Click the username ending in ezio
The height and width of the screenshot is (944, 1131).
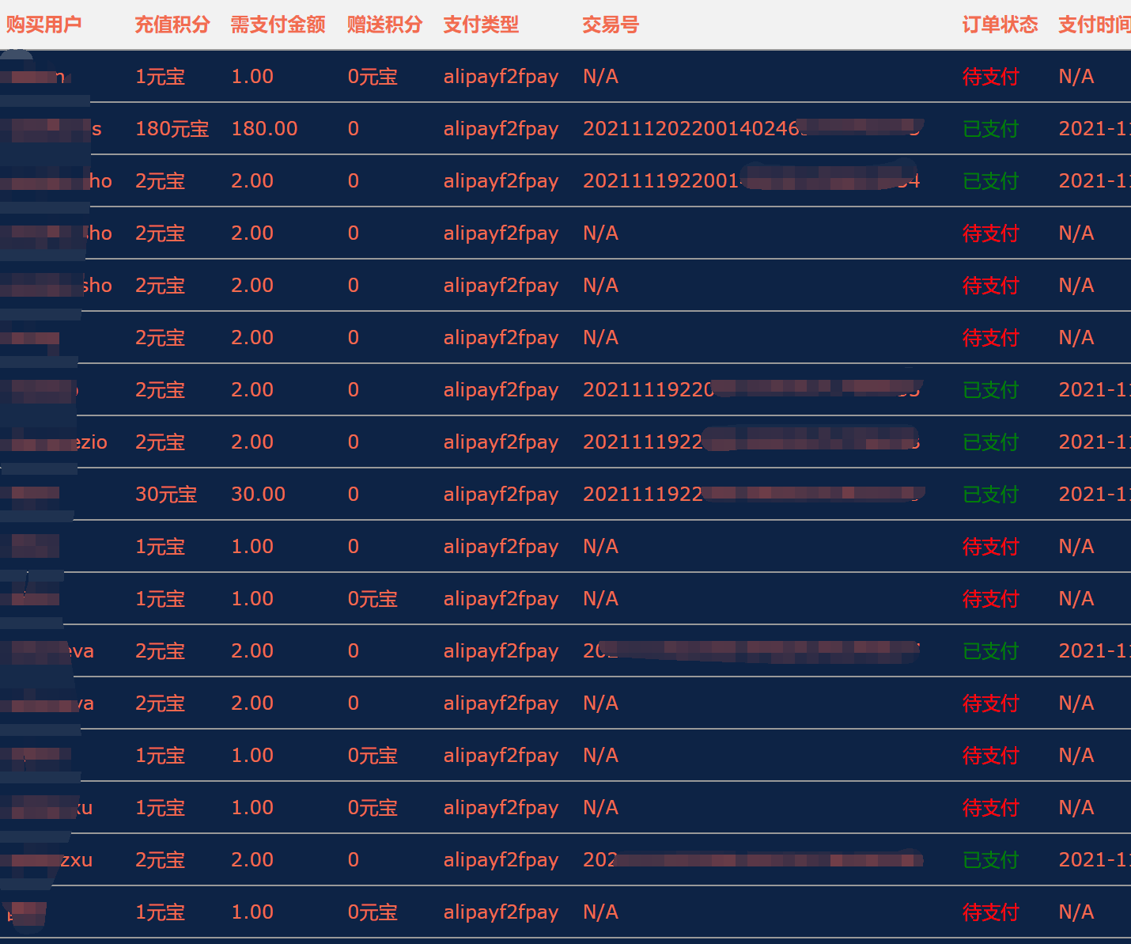tap(54, 442)
